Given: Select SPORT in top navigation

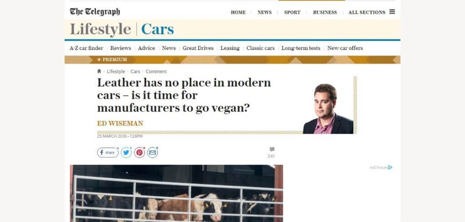Looking at the screenshot, I should [292, 12].
